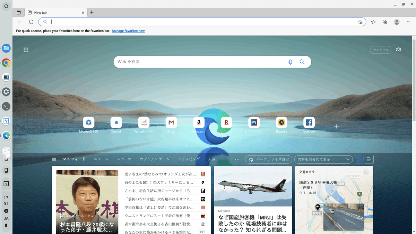This screenshot has height=234, width=416.
Task: Switch feed to grid view
Action: coord(359,159)
